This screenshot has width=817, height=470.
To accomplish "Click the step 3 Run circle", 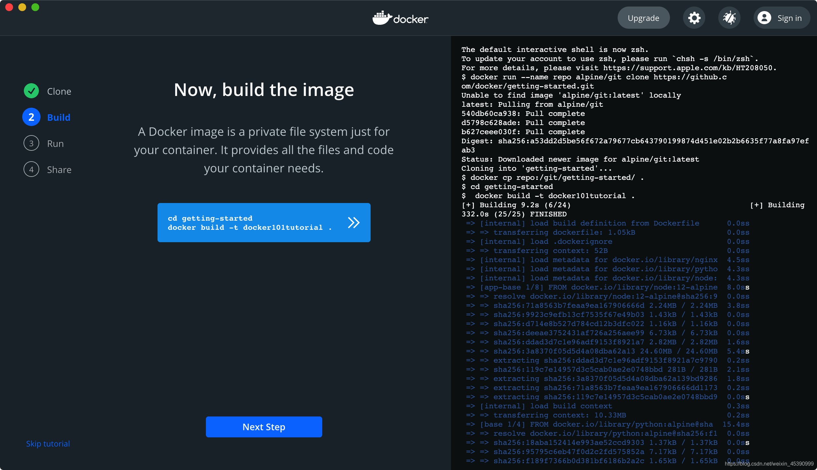I will click(31, 143).
